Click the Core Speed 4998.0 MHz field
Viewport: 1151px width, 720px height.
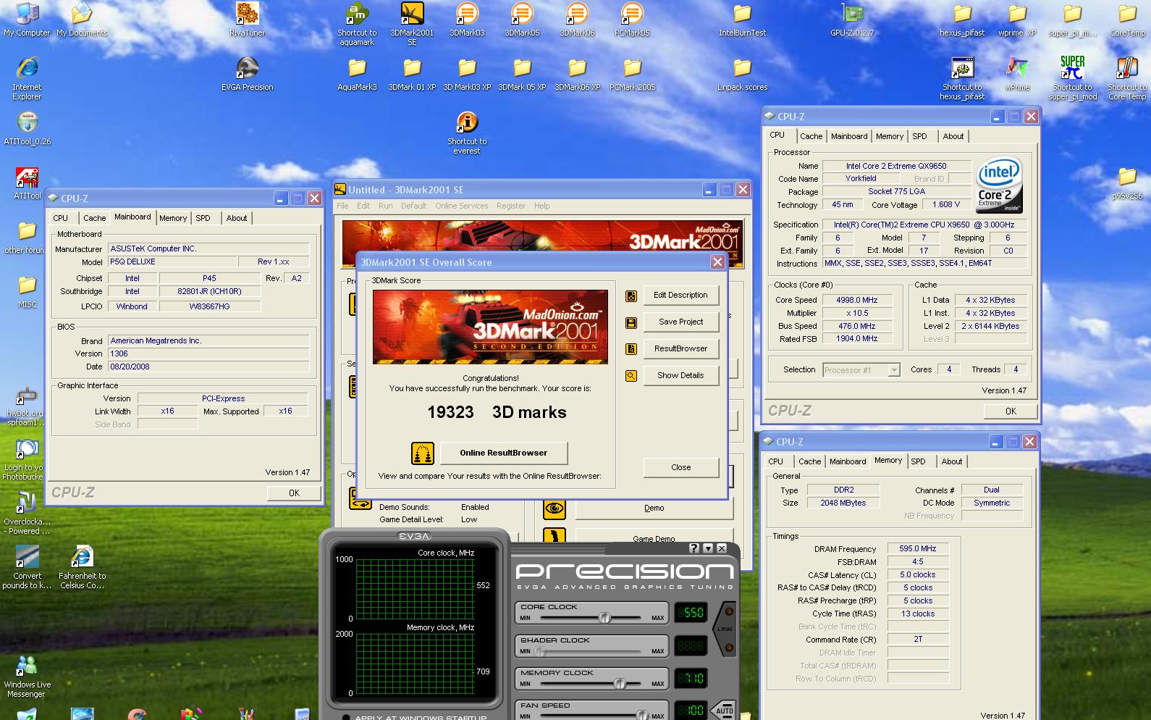856,300
